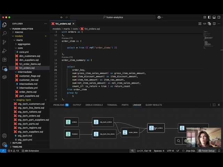The width and height of the screenshot is (223, 167).
Task: Open the Customize Layout icon
Action: pyautogui.click(x=205, y=17)
